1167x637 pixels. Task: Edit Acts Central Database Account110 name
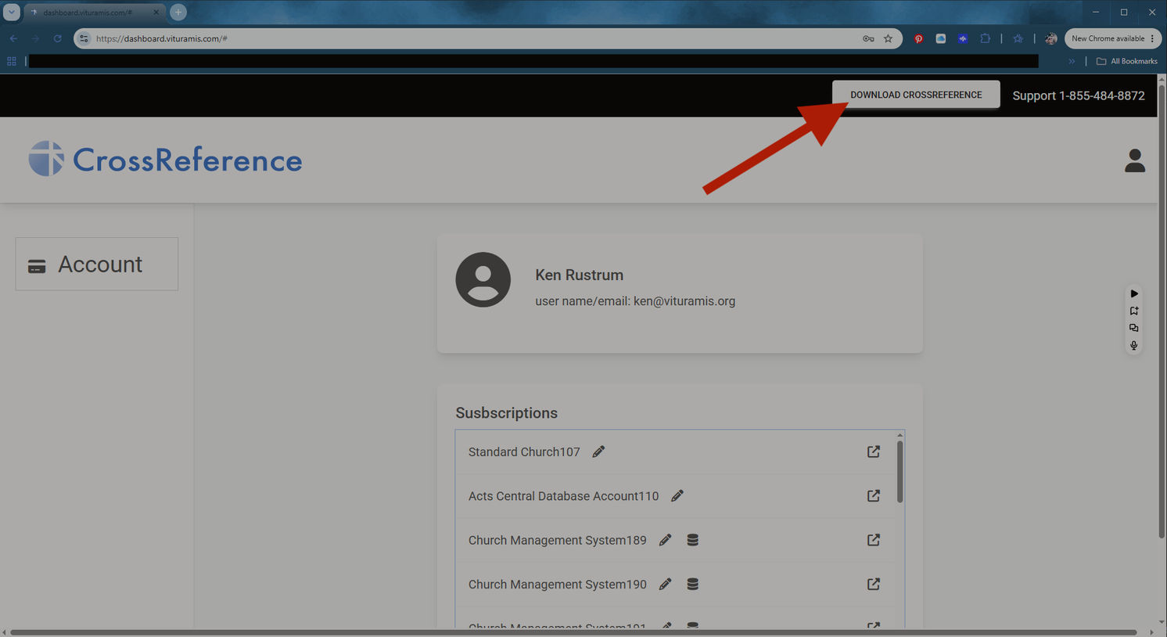pos(677,495)
